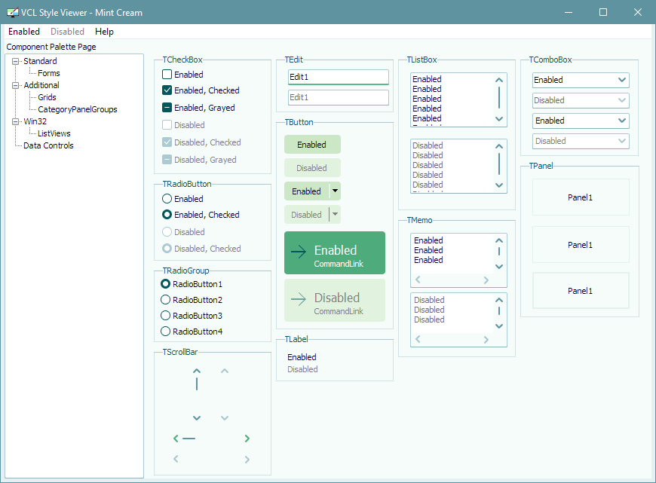Click the small Enabled TButton
656x483 pixels.
(x=312, y=145)
